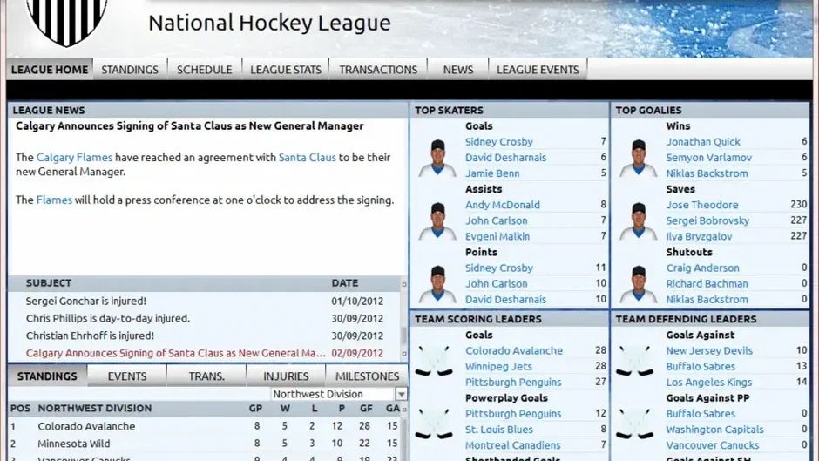Open Craig Anderson goalie page
Image resolution: width=819 pixels, height=461 pixels.
(702, 268)
